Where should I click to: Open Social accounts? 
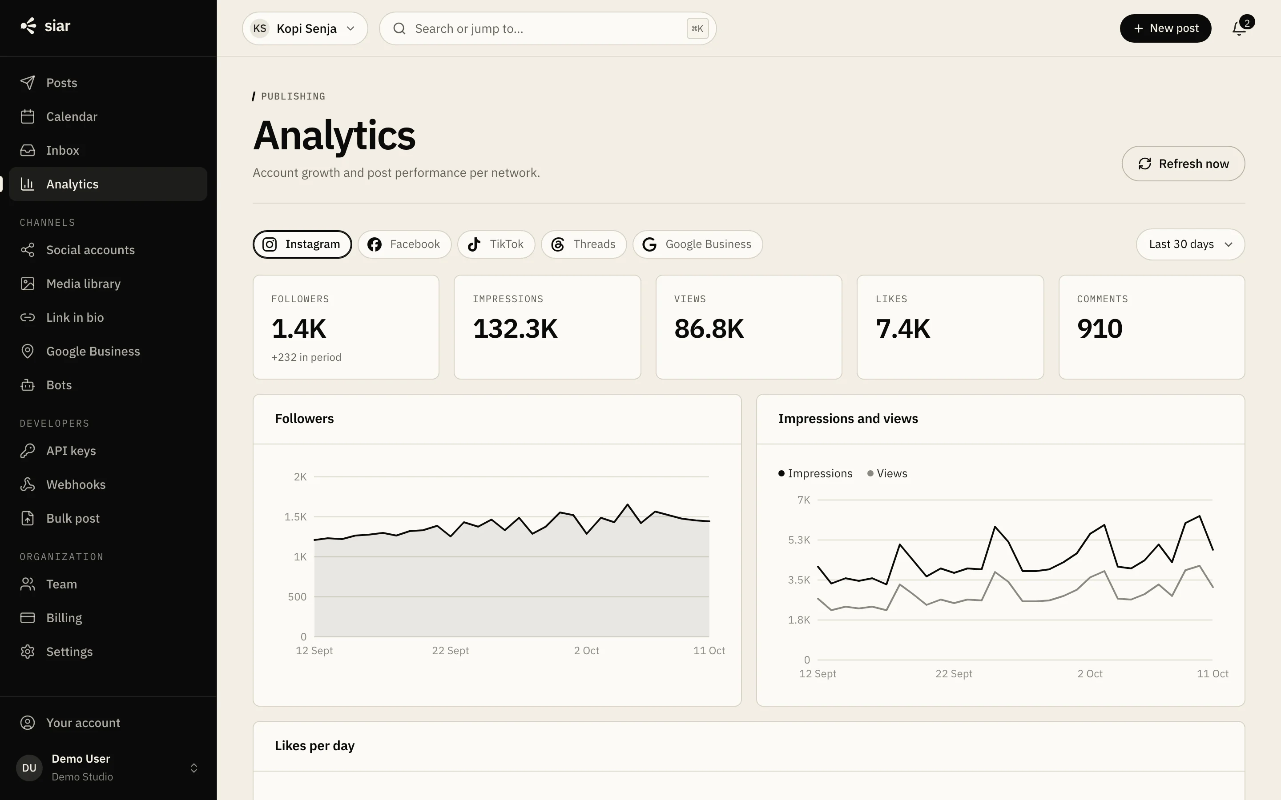(x=108, y=250)
